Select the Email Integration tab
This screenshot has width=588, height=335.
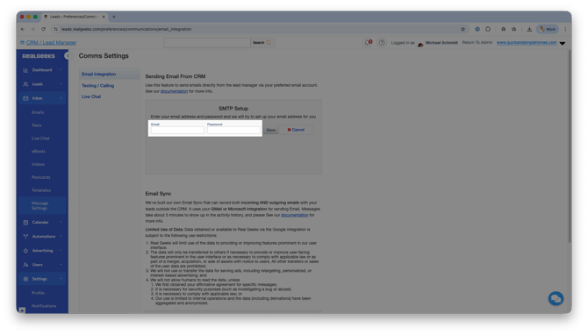click(99, 75)
